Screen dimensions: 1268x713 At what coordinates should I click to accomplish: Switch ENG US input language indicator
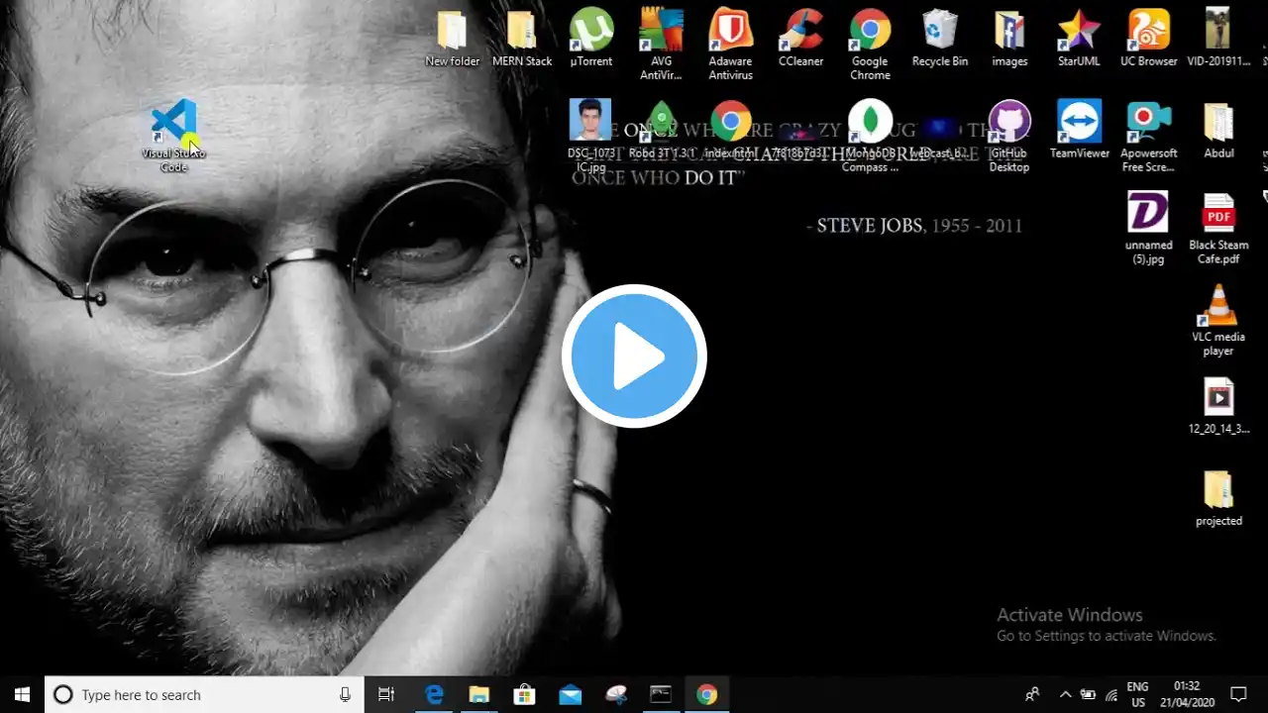1137,694
